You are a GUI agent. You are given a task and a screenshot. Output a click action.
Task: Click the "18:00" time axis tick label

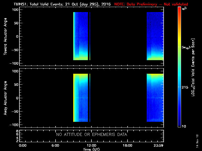[127, 146]
